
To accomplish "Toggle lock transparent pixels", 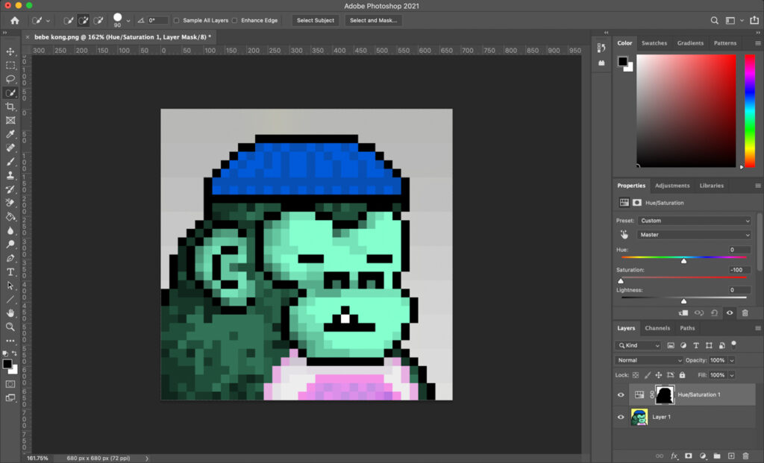I will pos(636,375).
